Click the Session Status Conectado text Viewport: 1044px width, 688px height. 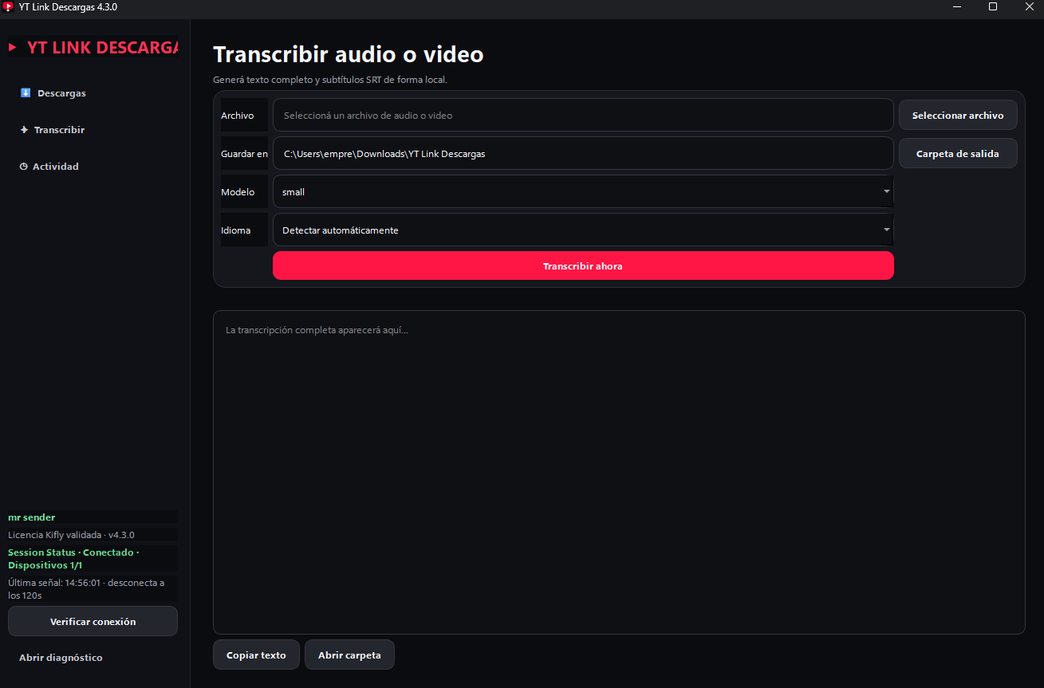coord(73,559)
